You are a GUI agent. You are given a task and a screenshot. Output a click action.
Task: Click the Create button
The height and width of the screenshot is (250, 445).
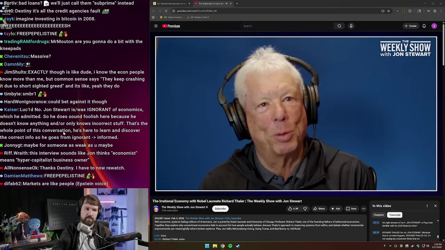click(411, 26)
